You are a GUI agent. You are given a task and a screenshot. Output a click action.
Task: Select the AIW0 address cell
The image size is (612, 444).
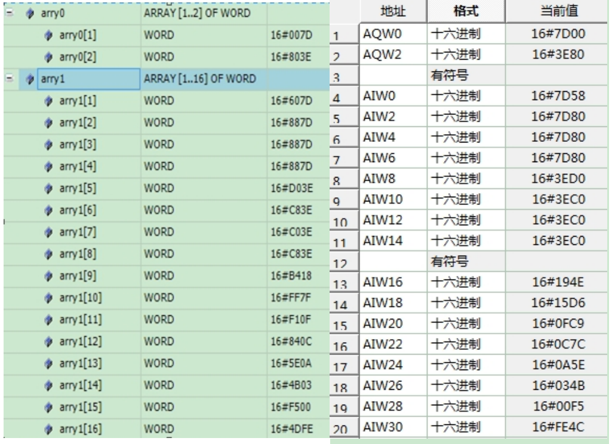(x=393, y=96)
